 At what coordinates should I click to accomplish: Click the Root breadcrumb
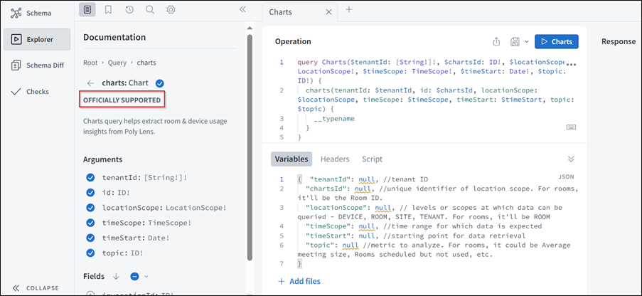point(90,63)
